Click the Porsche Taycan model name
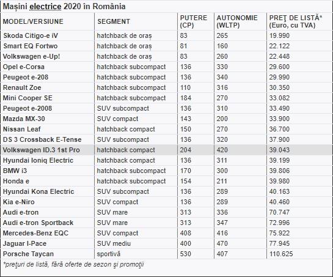 tap(28, 254)
